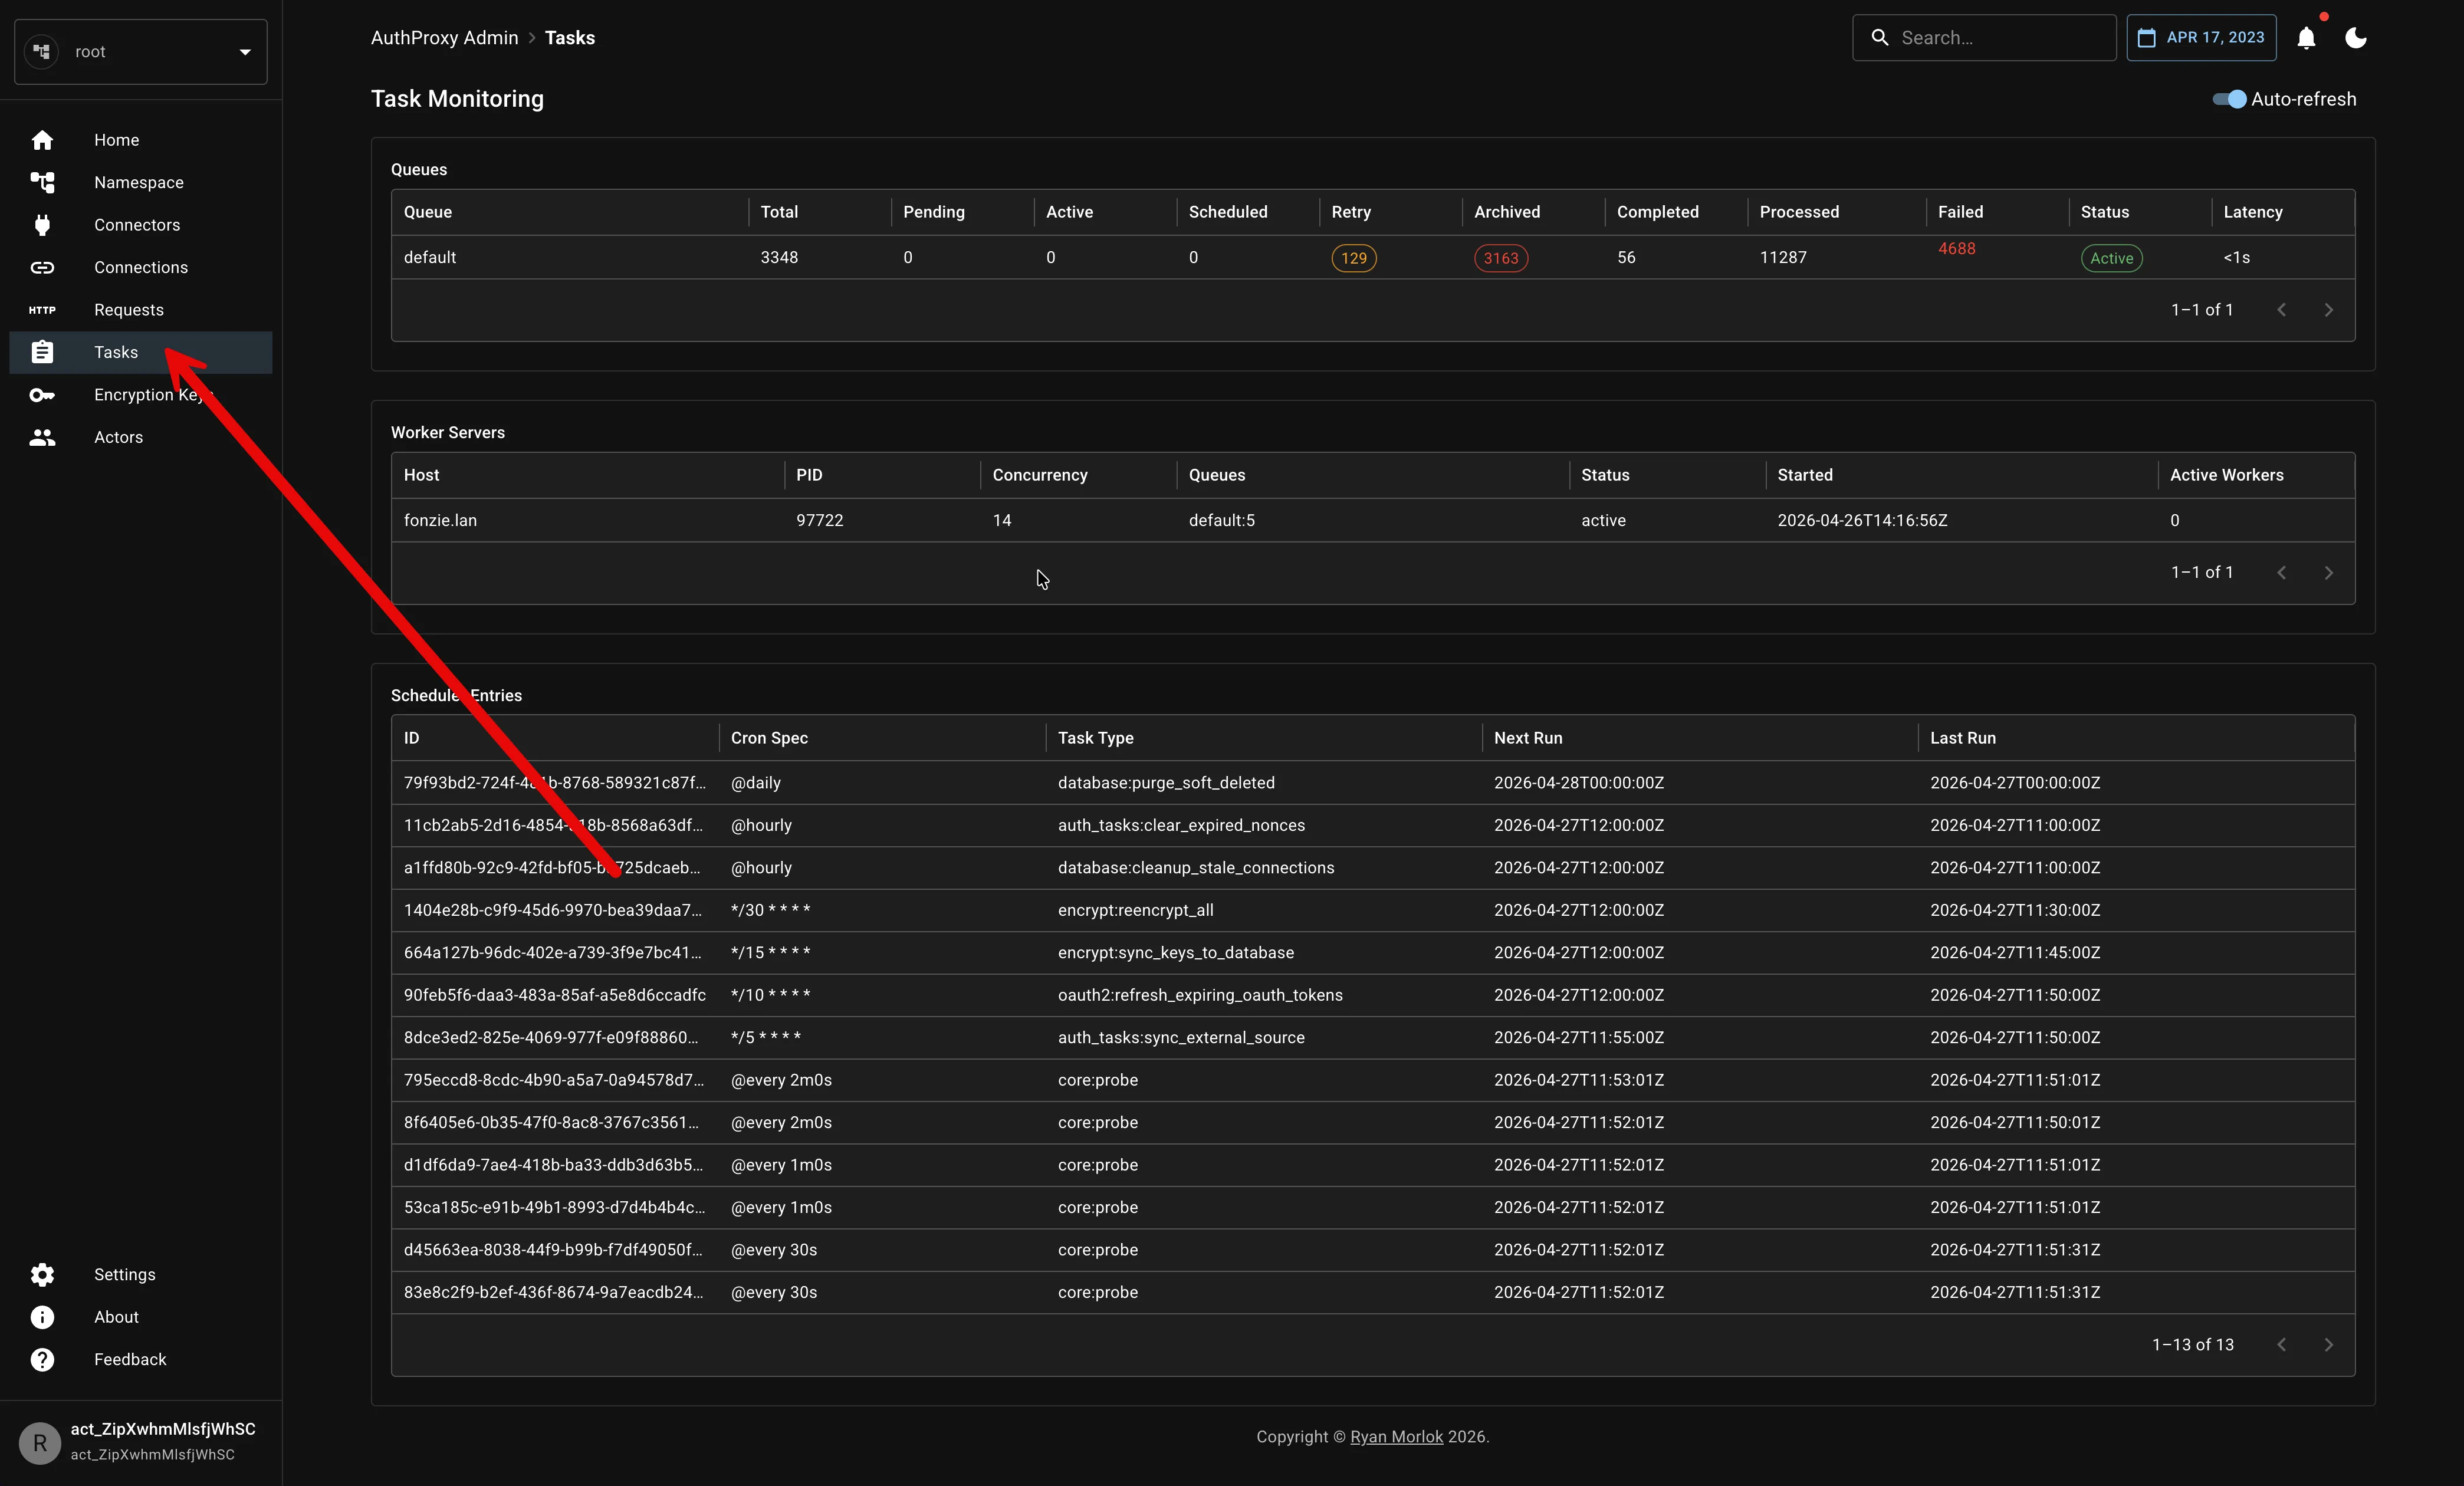Click ID 90feb5f6-daa3-483a-85af-a5e8d6ccadfc
The image size is (2464, 1486).
pos(555,995)
